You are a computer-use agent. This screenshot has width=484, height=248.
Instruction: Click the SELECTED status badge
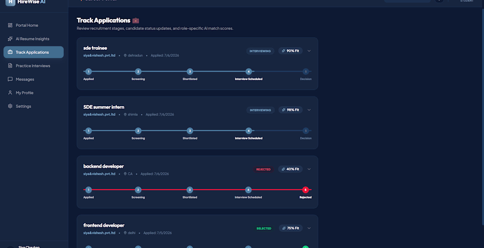[x=264, y=229]
